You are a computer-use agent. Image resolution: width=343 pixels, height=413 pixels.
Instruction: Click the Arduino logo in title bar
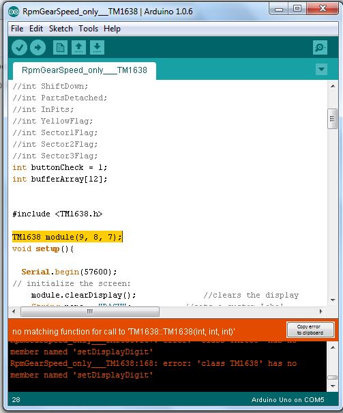(x=14, y=12)
